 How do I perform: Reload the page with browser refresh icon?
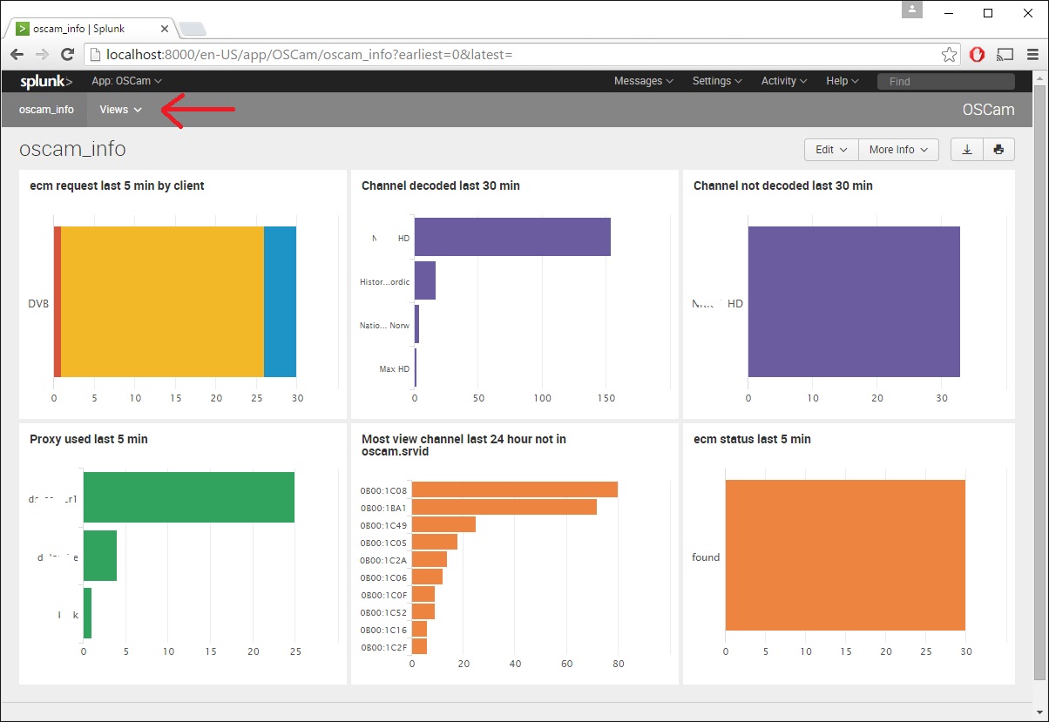coord(67,54)
